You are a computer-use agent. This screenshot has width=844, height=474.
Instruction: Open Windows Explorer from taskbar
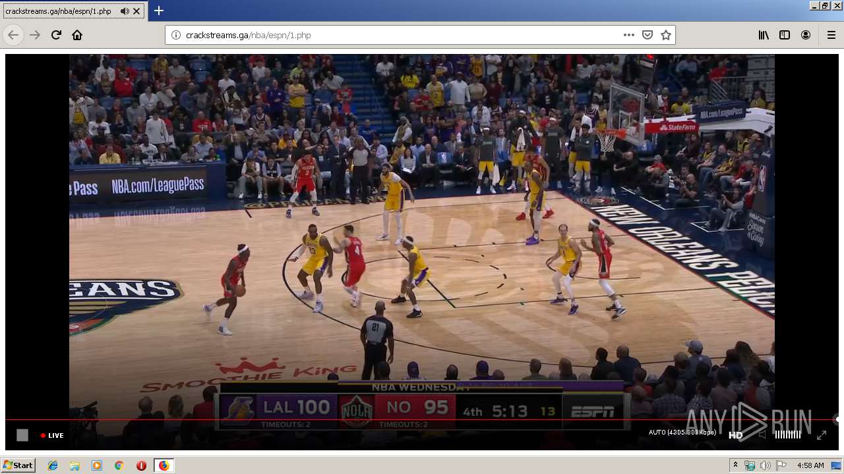tap(75, 465)
